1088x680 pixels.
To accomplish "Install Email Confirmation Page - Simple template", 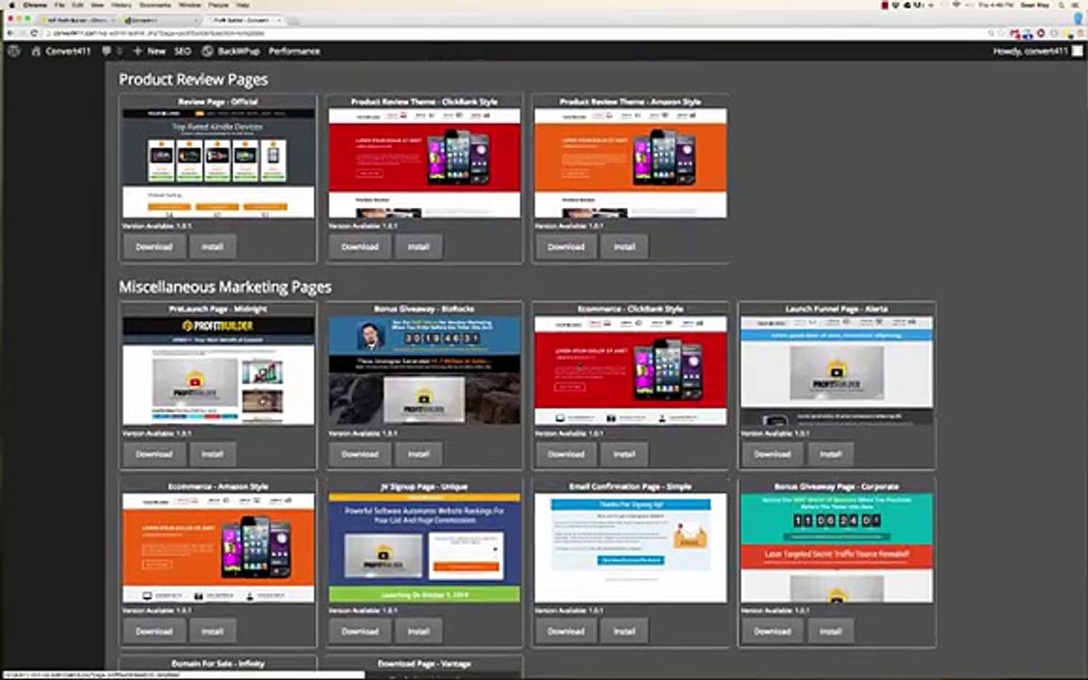I will (624, 631).
